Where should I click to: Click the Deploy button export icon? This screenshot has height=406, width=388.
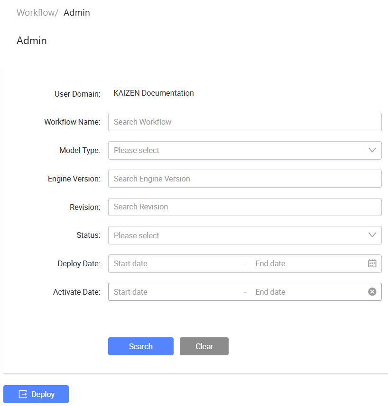pyautogui.click(x=23, y=394)
